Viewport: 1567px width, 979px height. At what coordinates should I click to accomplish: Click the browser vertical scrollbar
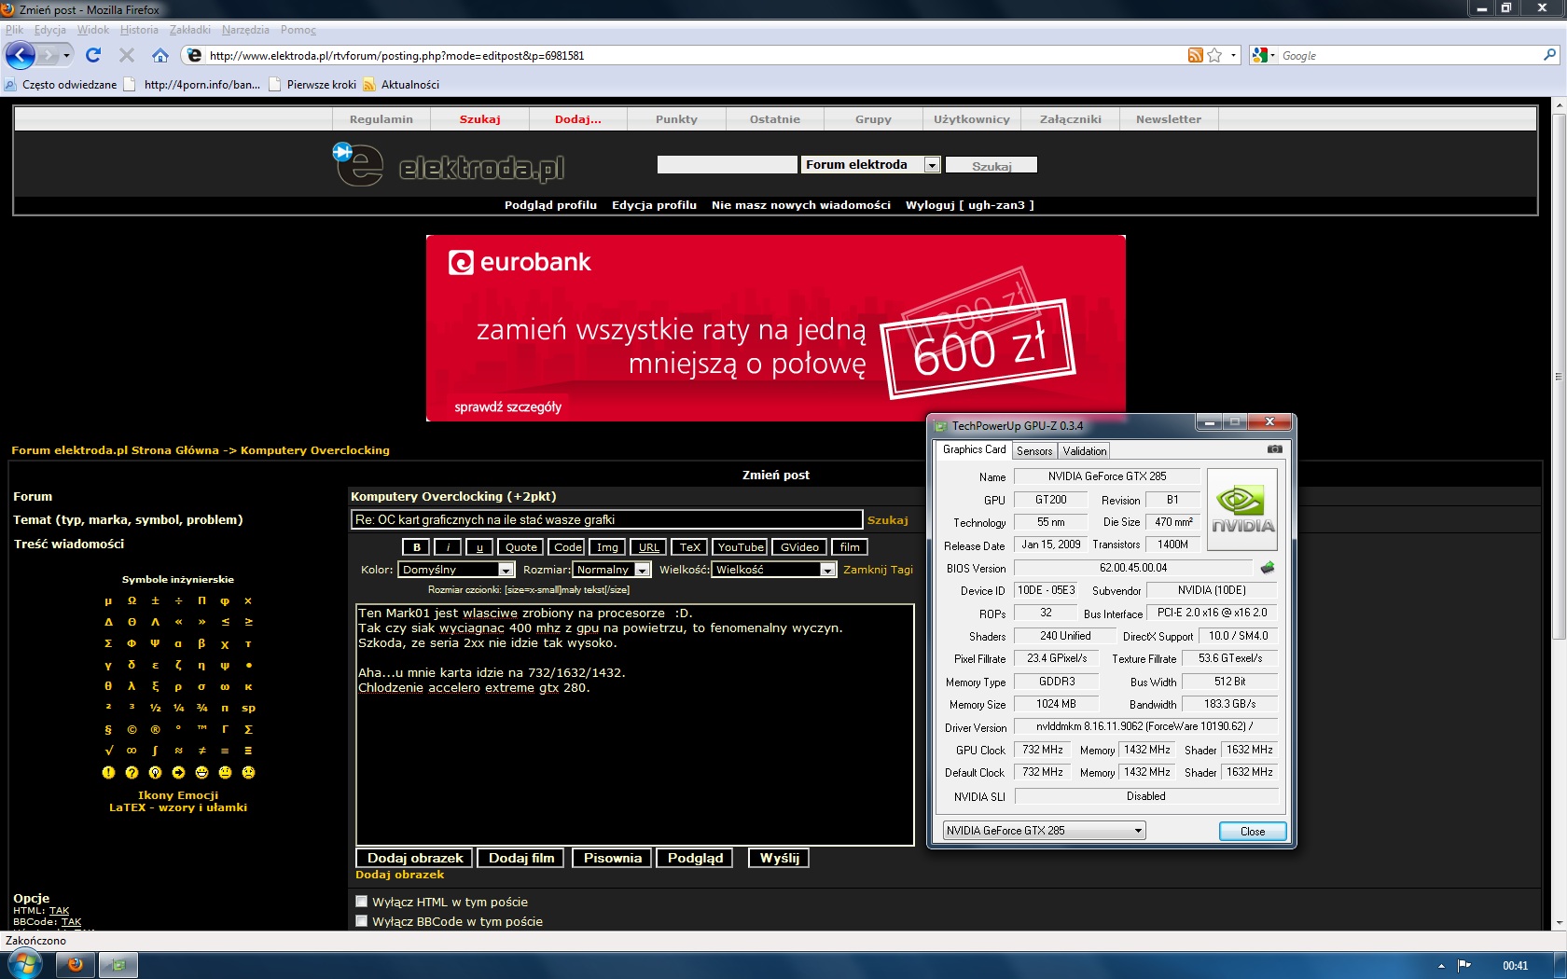[x=1558, y=377]
